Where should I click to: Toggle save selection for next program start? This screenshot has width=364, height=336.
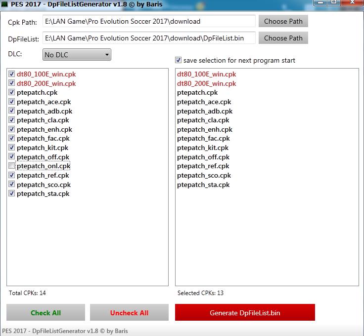(x=178, y=60)
